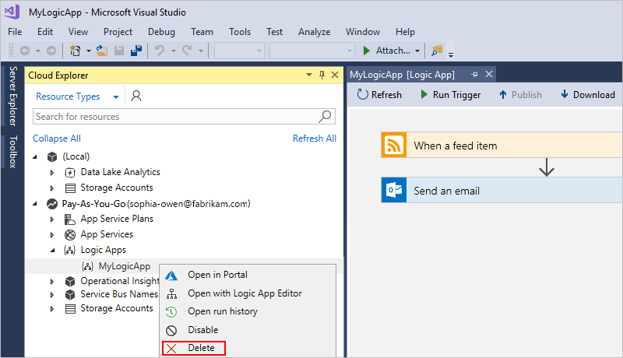Pin the MyLogicApp document tab
This screenshot has height=358, width=623.
pyautogui.click(x=474, y=75)
